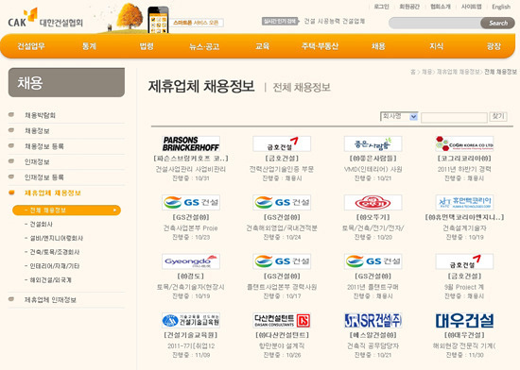
Task: Open the 채용 menu in navigation bar
Action: 378,46
